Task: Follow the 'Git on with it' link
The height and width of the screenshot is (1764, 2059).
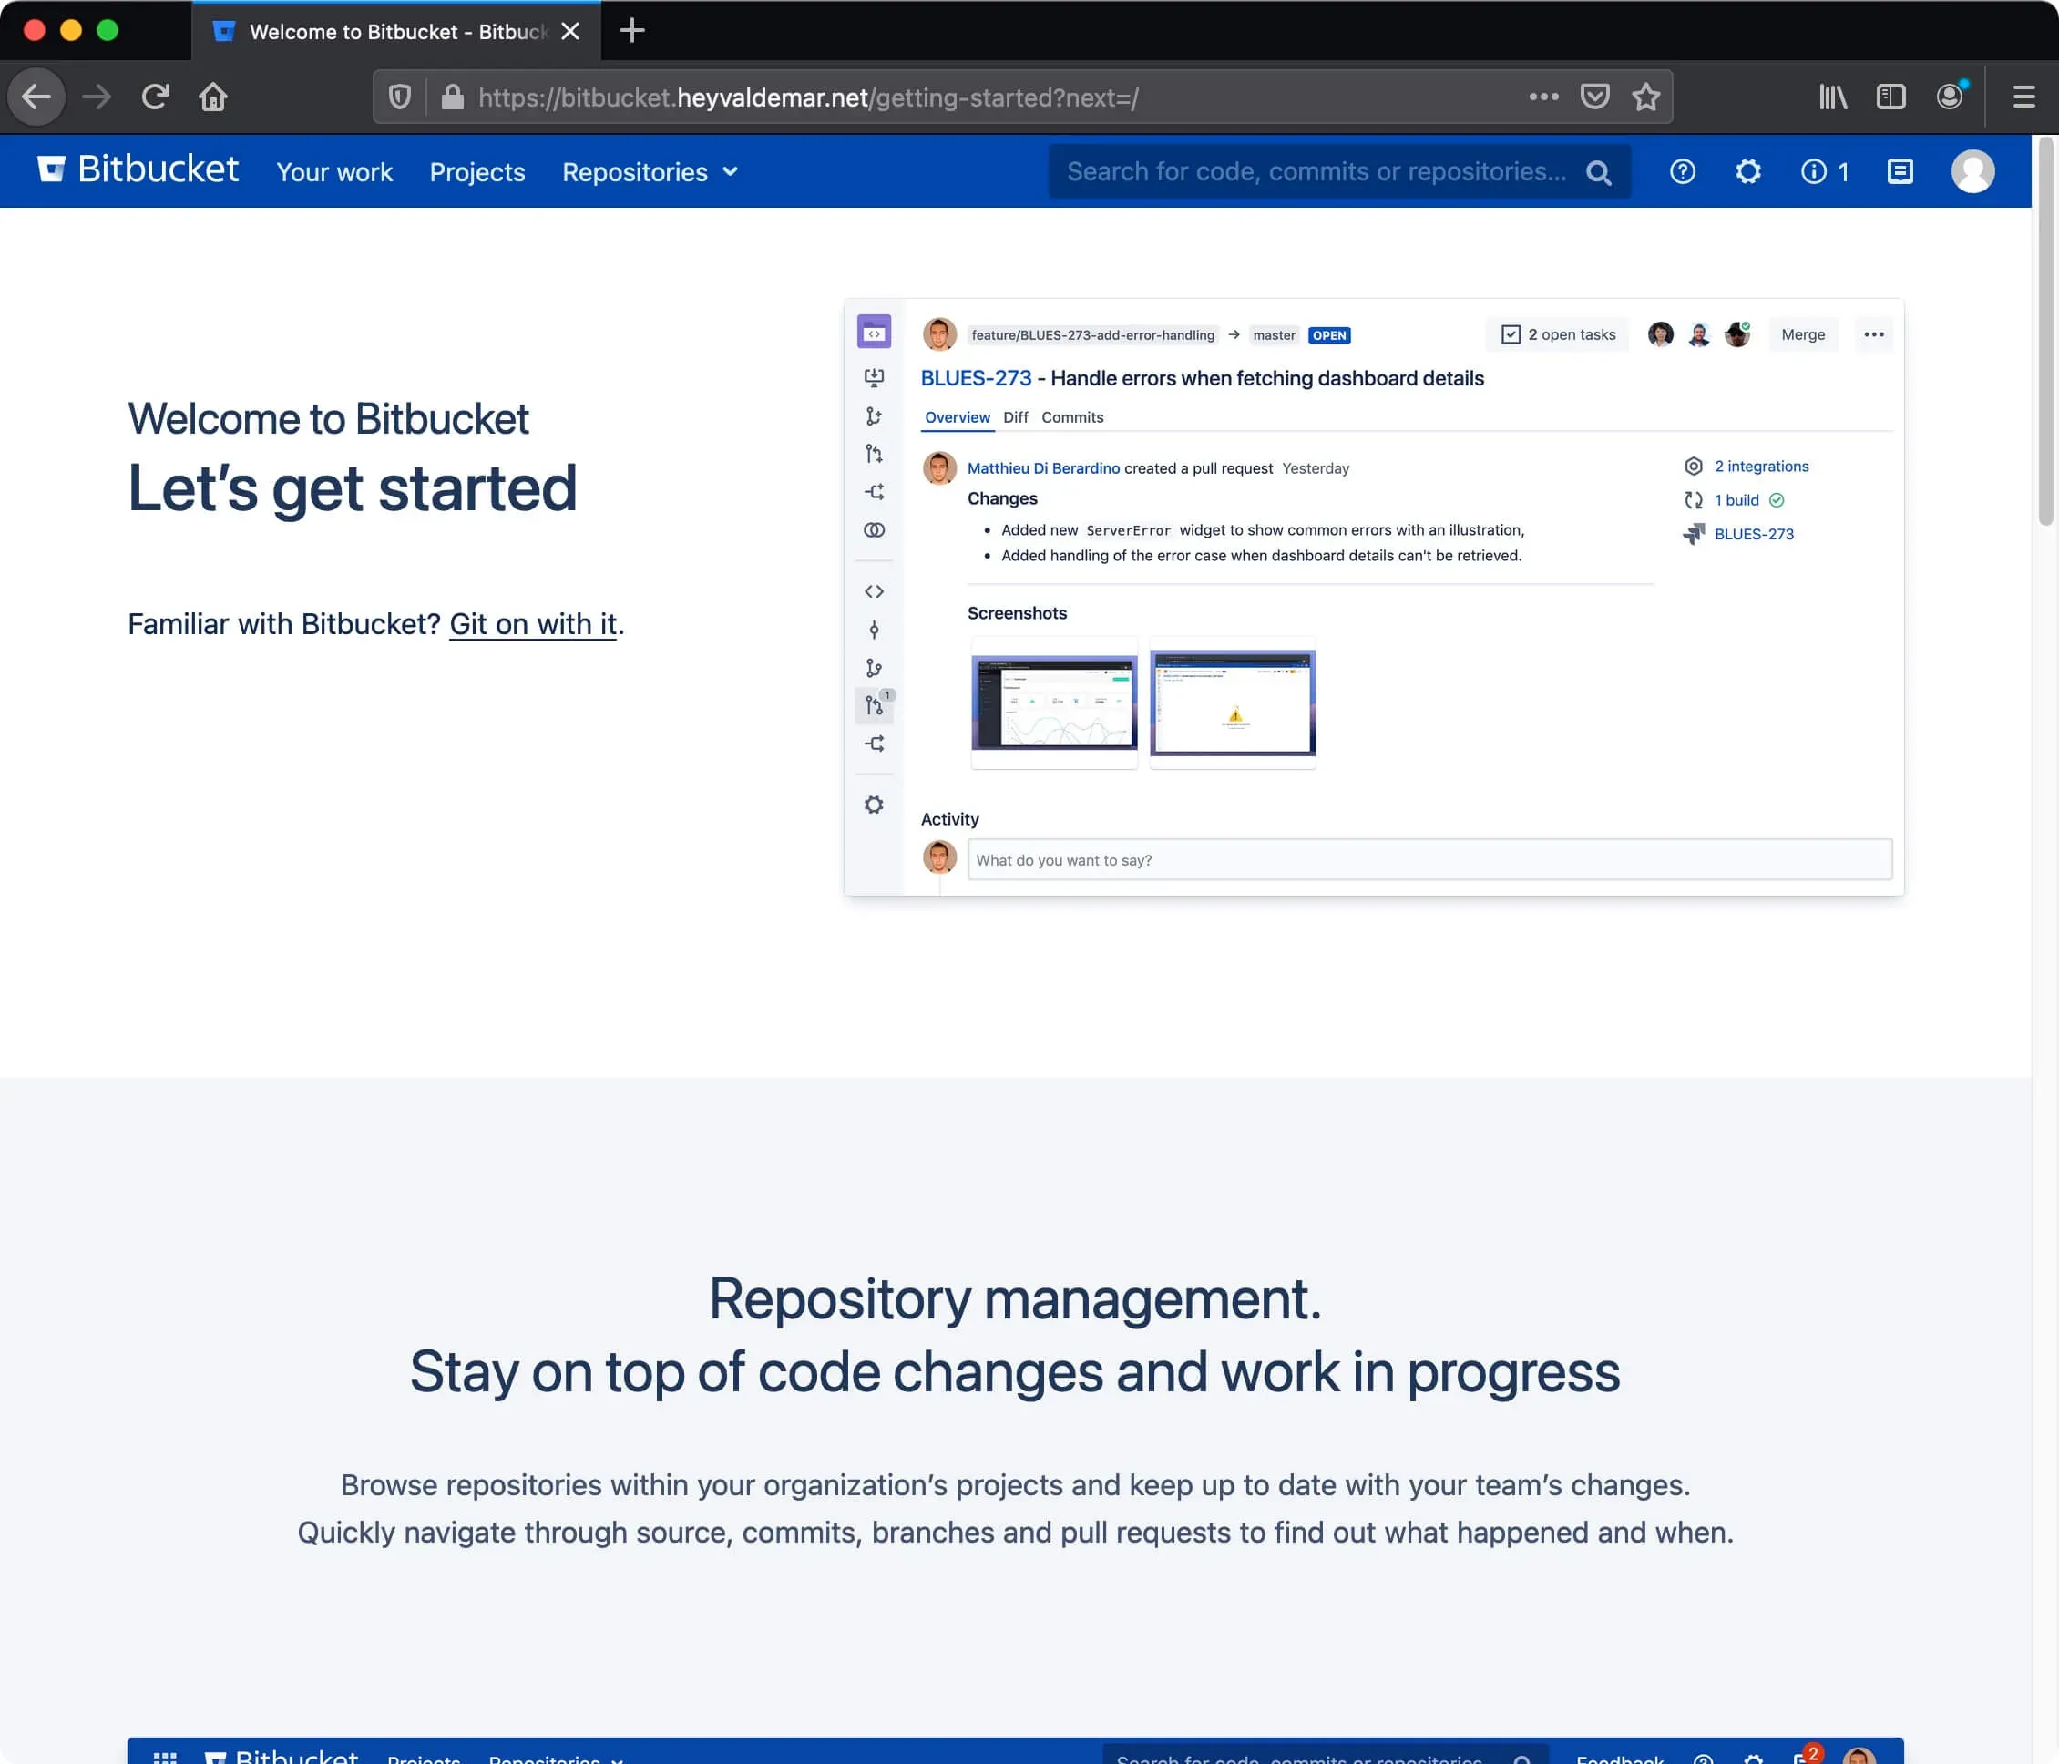Action: point(533,624)
